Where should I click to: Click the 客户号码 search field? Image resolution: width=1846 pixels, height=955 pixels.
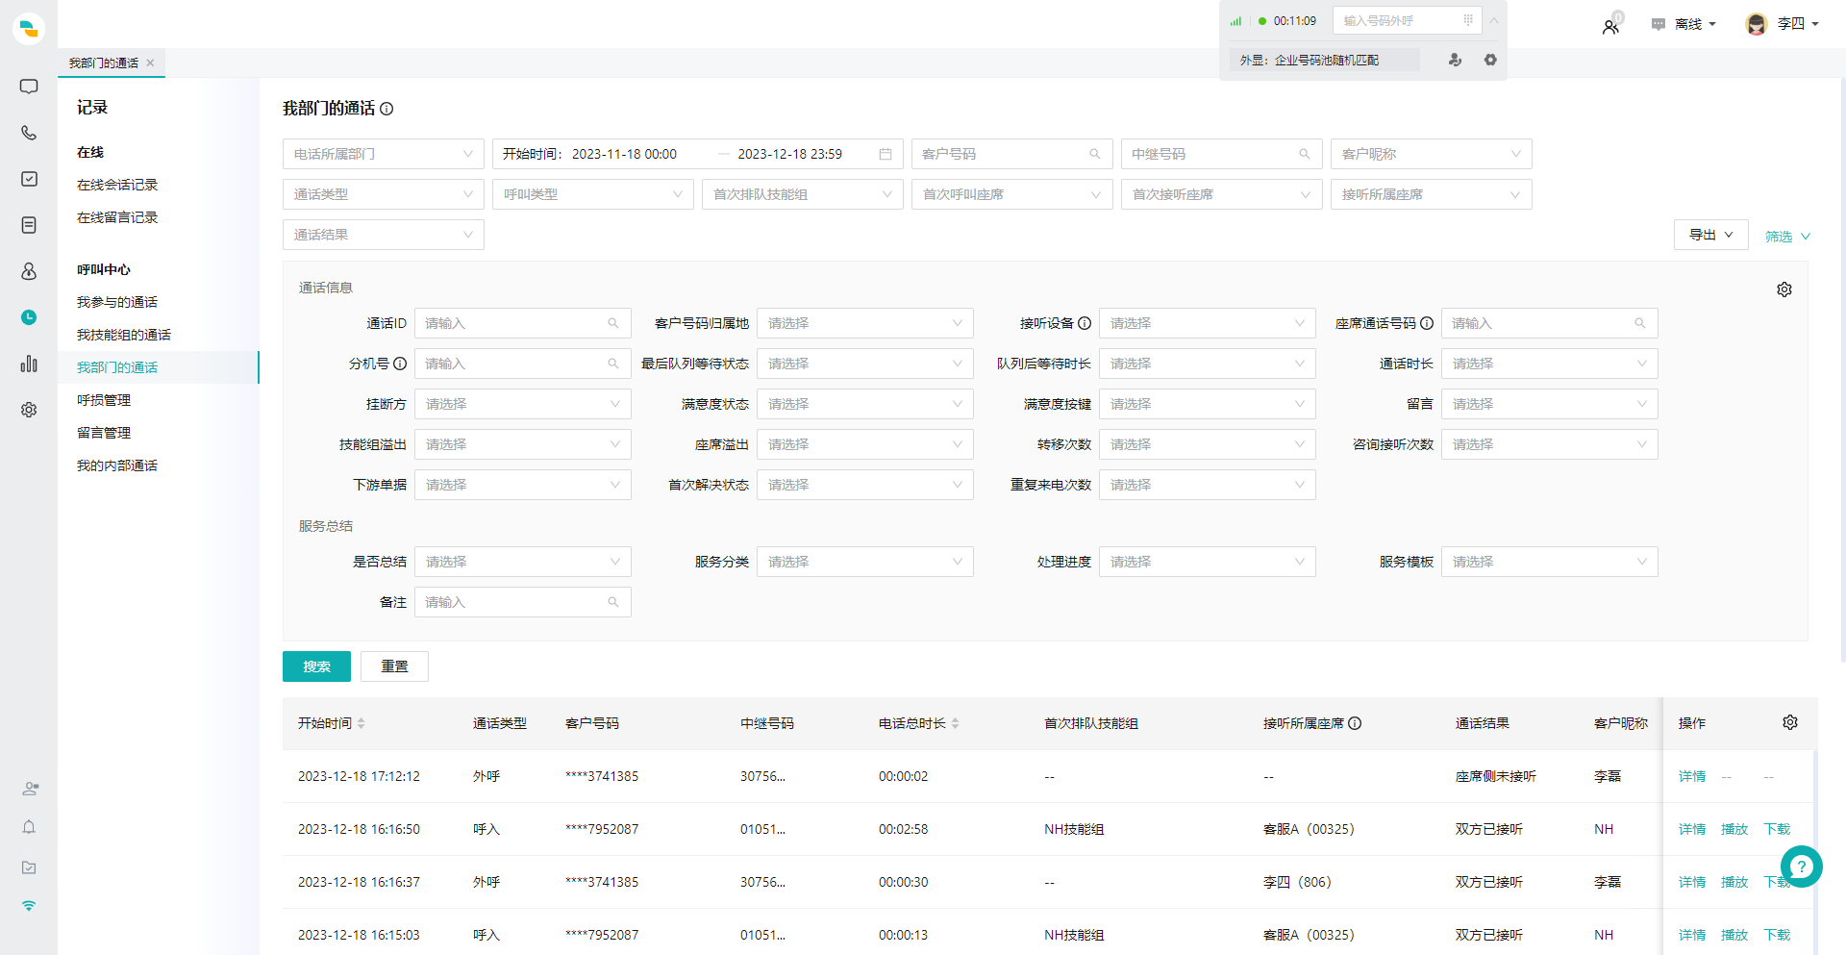click(x=1012, y=154)
